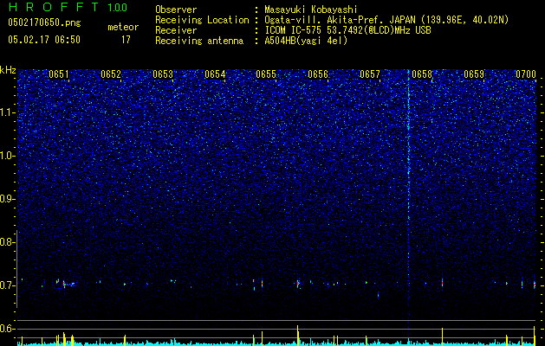Viewport: 545px width, 346px height.
Task: Click the 0651 time marker
Action: click(59, 74)
